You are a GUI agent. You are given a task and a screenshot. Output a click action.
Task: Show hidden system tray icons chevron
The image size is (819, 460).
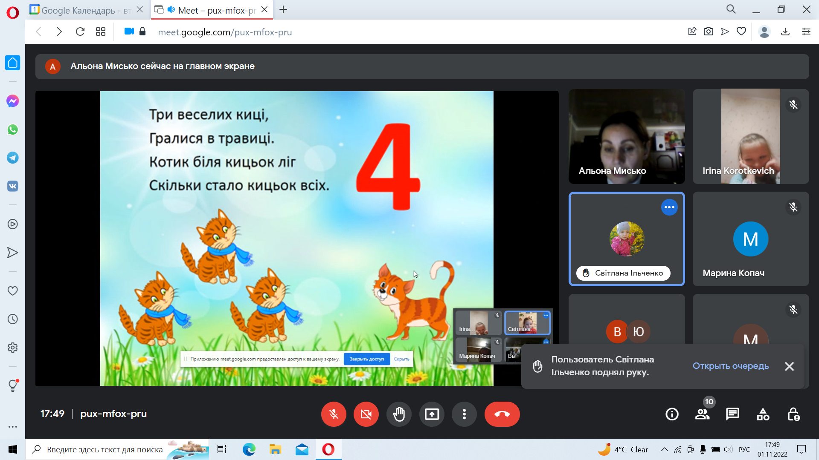pyautogui.click(x=664, y=449)
